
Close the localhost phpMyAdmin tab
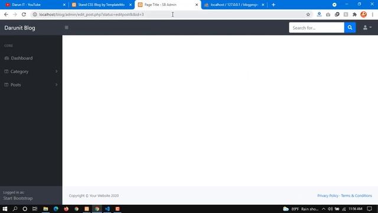263,5
